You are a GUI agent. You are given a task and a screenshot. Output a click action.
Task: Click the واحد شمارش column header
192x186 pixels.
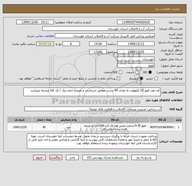click(69, 120)
